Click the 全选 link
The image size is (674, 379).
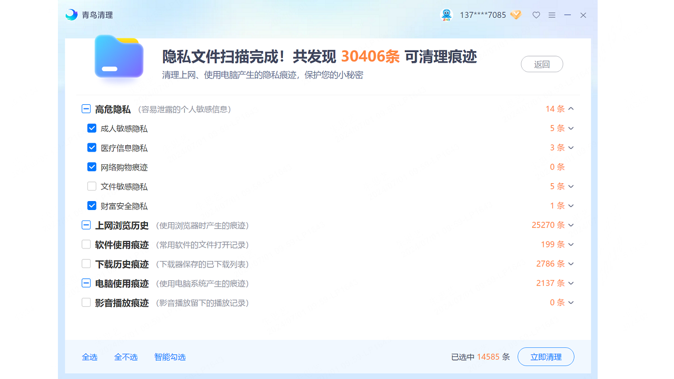tap(90, 357)
